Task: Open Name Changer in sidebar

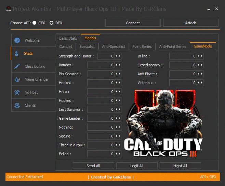Action: coord(34,79)
